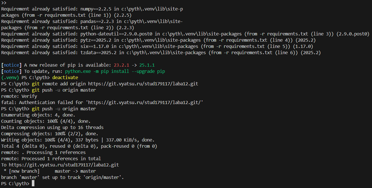Image resolution: width=372 pixels, height=188 pixels.
Task: Click the '>>' continuation prompt at top
Action: coord(4,2)
